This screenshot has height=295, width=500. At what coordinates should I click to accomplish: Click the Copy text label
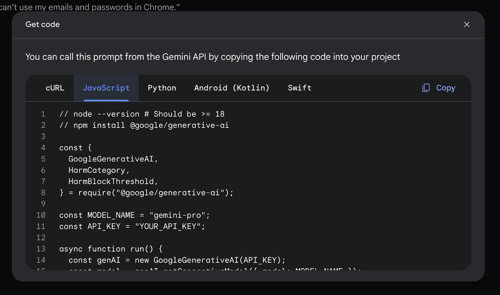point(446,88)
